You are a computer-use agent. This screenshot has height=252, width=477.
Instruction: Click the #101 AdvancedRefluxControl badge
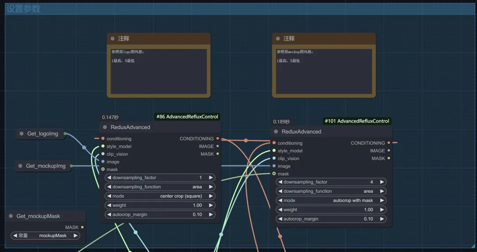coord(357,121)
